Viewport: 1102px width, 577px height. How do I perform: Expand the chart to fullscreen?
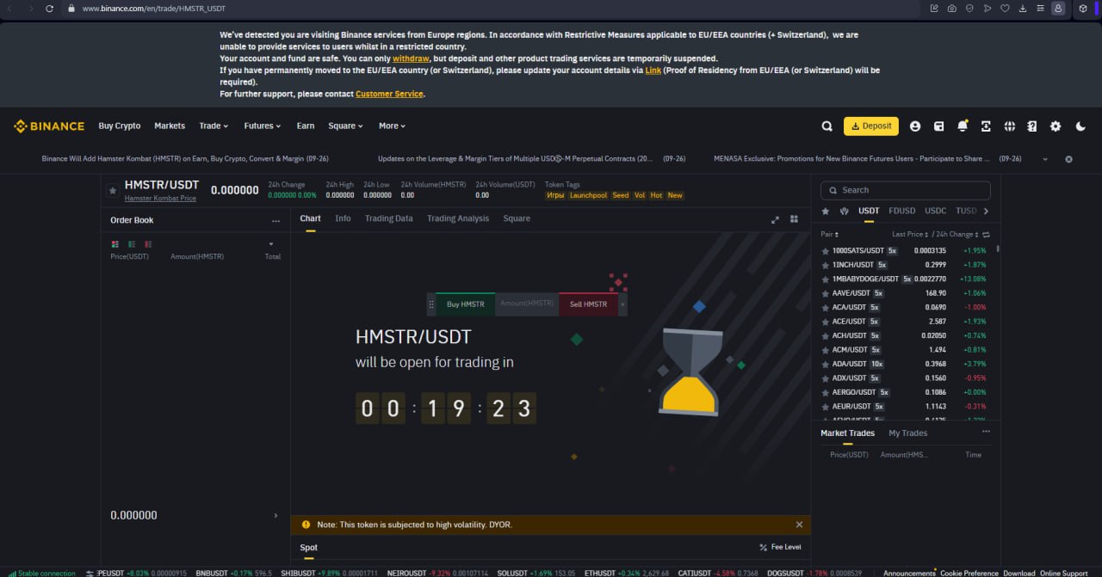coord(775,219)
